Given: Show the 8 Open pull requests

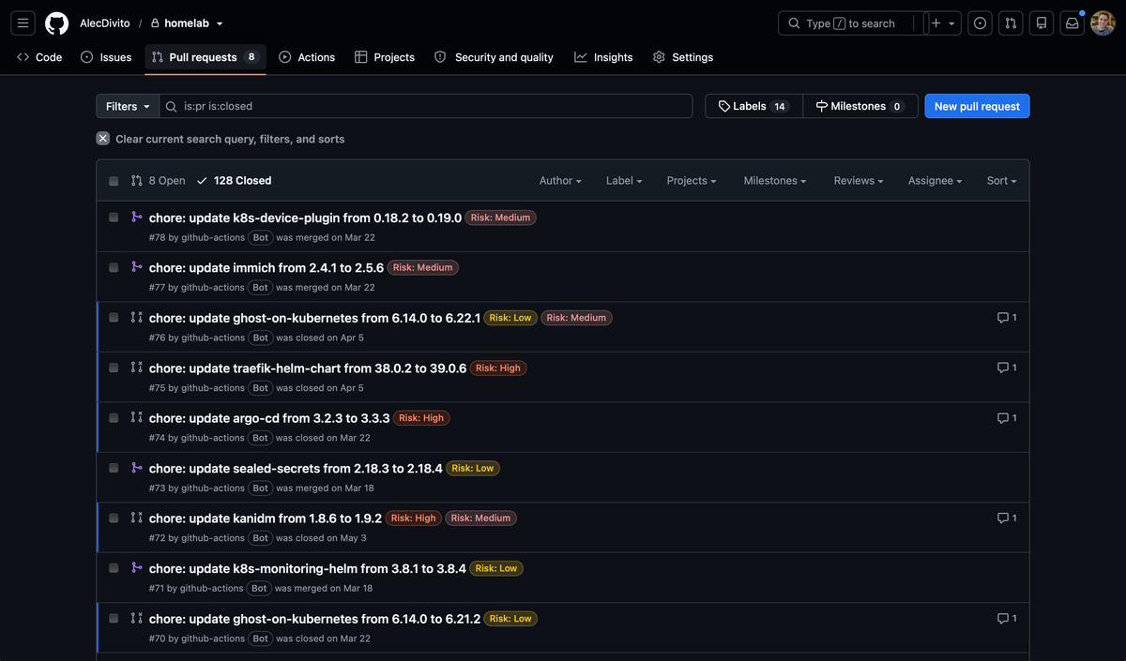Looking at the screenshot, I should coord(158,181).
